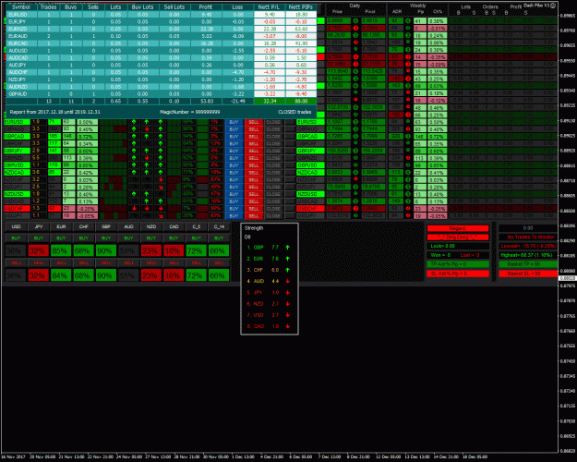Click the Weekly circle indicator in NZDCAD row
Screen dimensions: 577x462
pos(408,172)
